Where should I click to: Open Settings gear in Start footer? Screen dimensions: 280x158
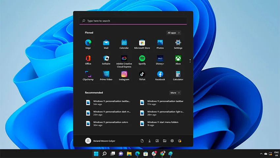click(172, 141)
